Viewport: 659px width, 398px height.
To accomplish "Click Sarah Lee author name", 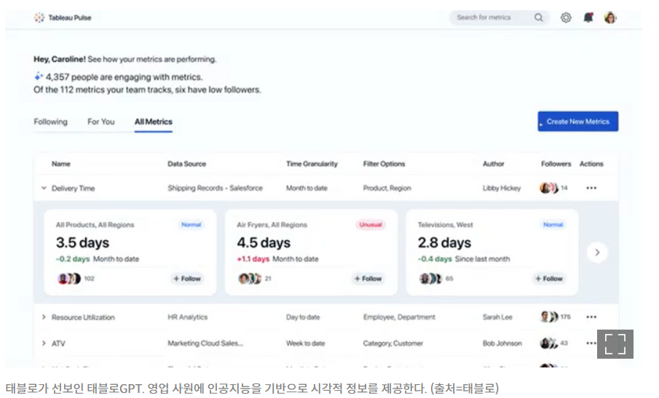I will [x=497, y=317].
